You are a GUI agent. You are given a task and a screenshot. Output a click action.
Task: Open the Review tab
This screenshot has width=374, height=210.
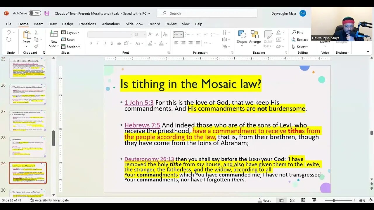[171, 24]
